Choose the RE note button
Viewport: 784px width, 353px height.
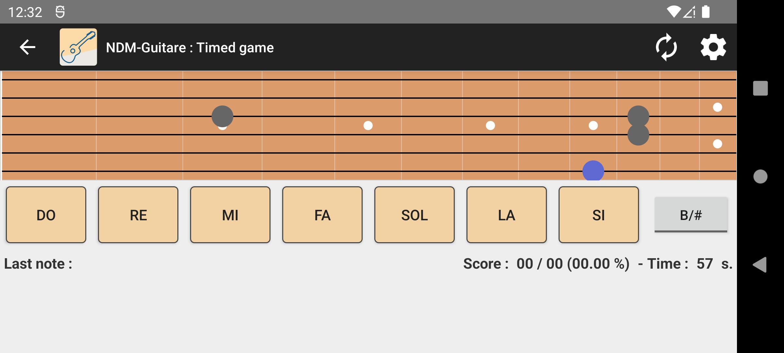pyautogui.click(x=138, y=215)
